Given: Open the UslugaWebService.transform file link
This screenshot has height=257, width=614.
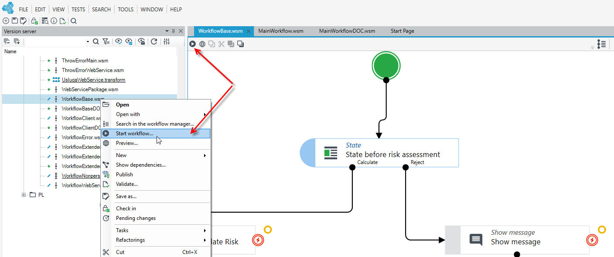Looking at the screenshot, I should 93,80.
